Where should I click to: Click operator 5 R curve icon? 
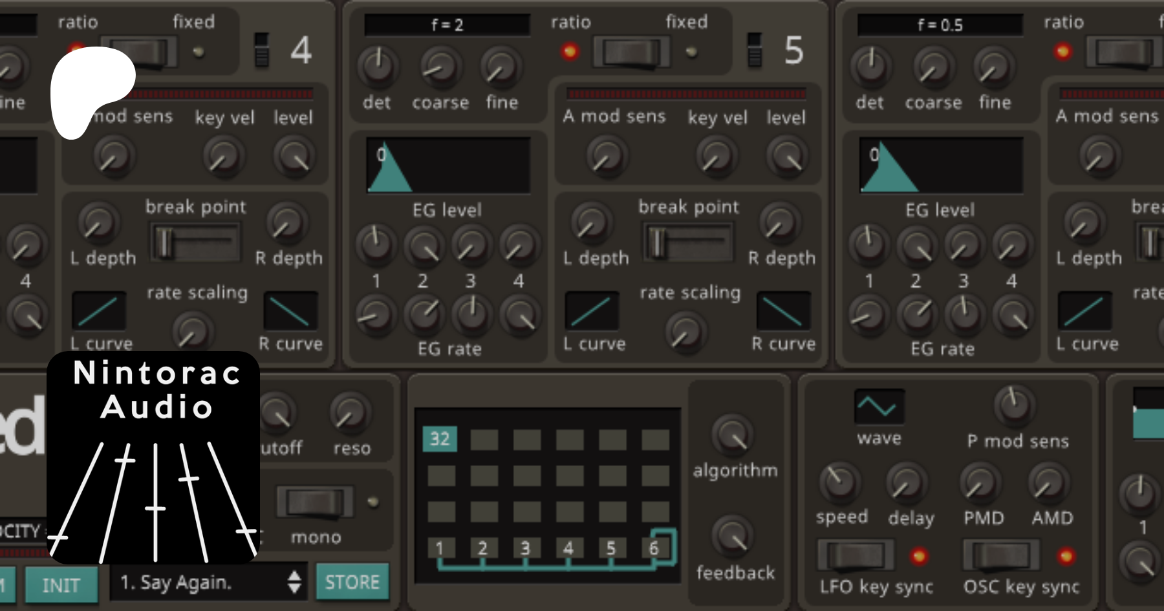point(783,310)
